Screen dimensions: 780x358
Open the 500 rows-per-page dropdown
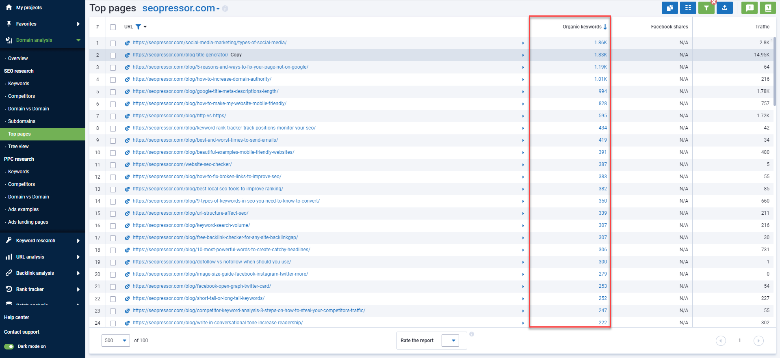116,341
